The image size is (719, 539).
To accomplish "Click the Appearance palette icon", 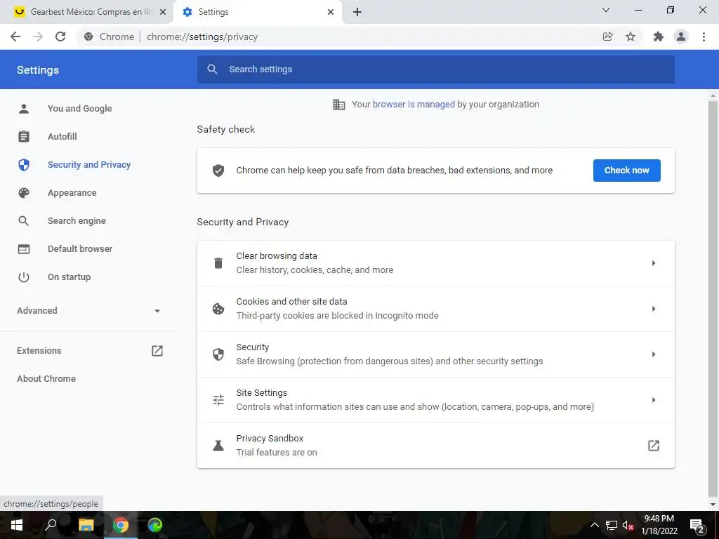I will coord(24,193).
